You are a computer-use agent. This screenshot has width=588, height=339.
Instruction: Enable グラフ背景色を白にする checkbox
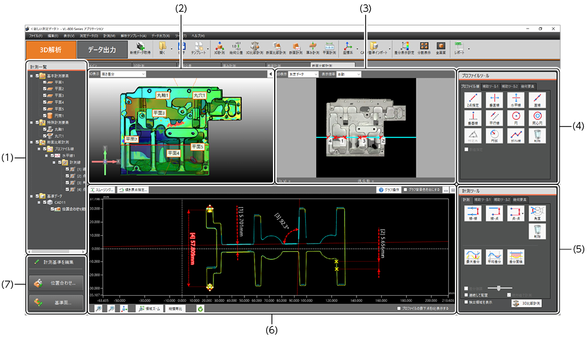tap(405, 189)
